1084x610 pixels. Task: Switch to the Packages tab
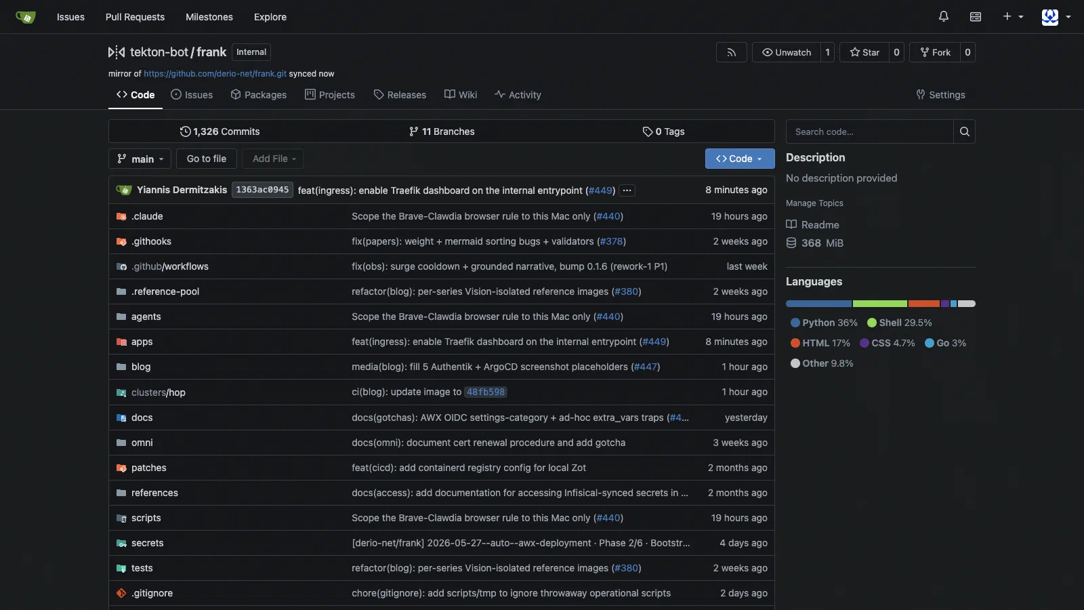pyautogui.click(x=259, y=95)
